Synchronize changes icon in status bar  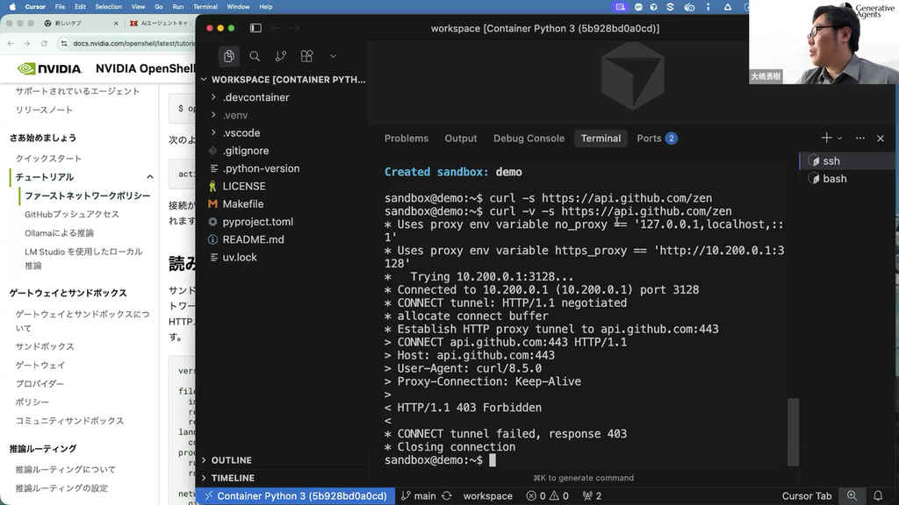pyautogui.click(x=447, y=496)
